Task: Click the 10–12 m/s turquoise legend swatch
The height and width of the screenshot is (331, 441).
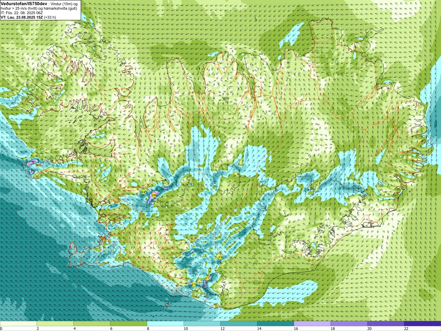Action: point(202,324)
